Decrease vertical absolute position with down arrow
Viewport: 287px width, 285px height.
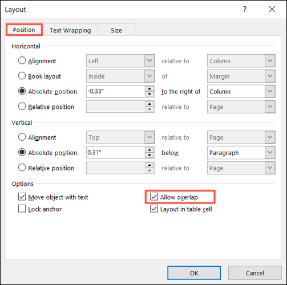(149, 156)
